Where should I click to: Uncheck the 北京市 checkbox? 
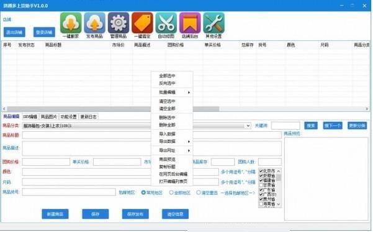(x=261, y=171)
